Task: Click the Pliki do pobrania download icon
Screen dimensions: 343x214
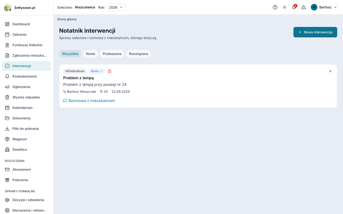Action: [x=7, y=129]
